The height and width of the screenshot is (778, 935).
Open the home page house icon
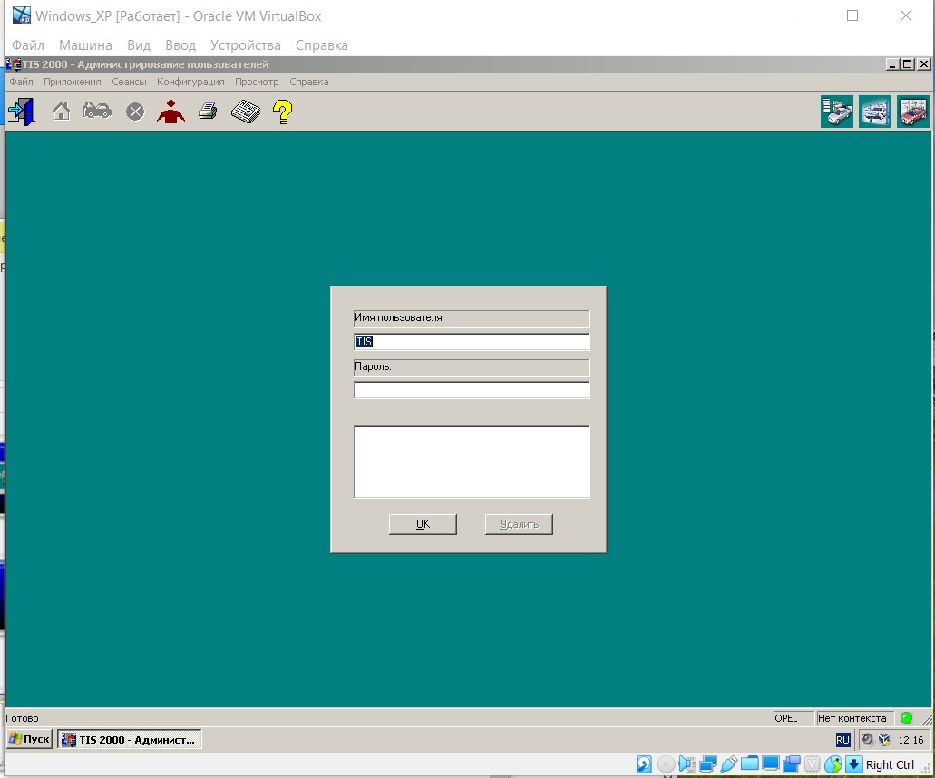pyautogui.click(x=61, y=112)
